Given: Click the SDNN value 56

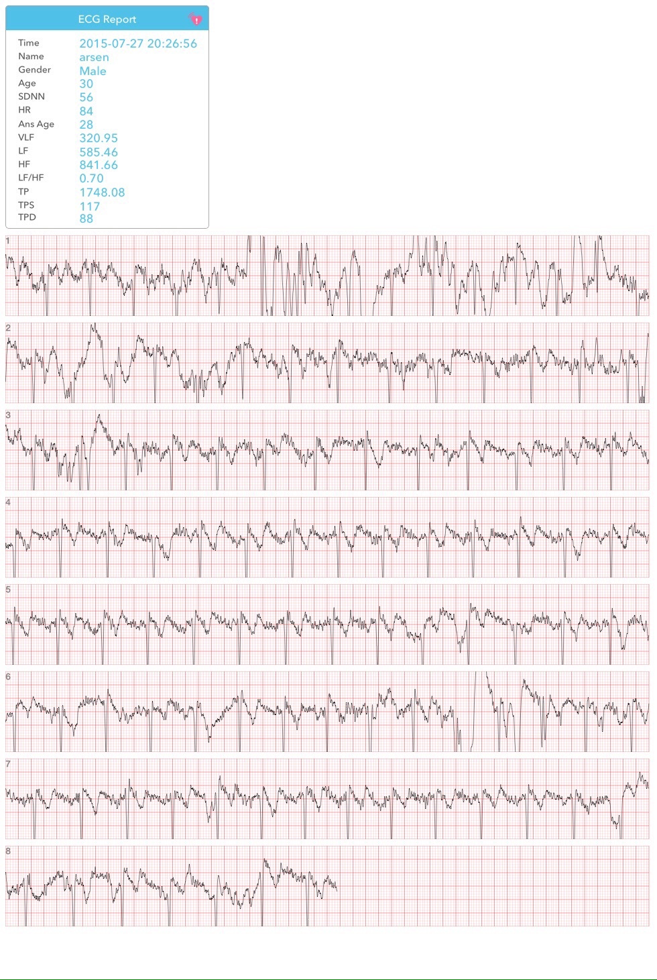Looking at the screenshot, I should (86, 97).
